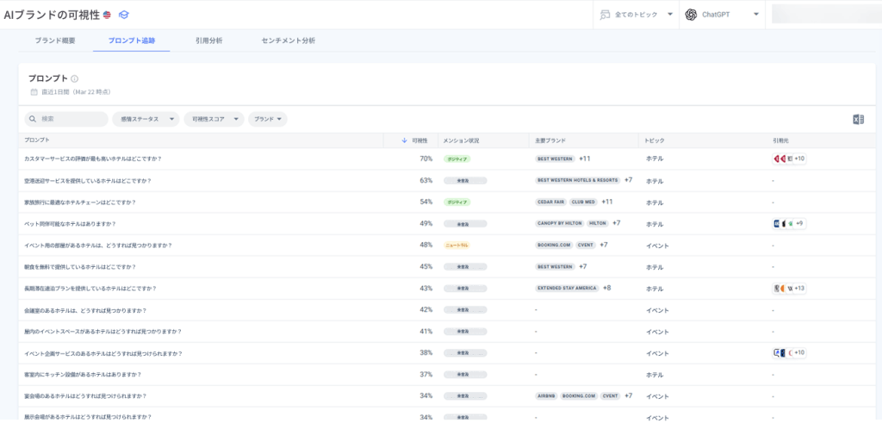Click the graduation cap help icon
The height and width of the screenshot is (423, 882).
click(124, 16)
